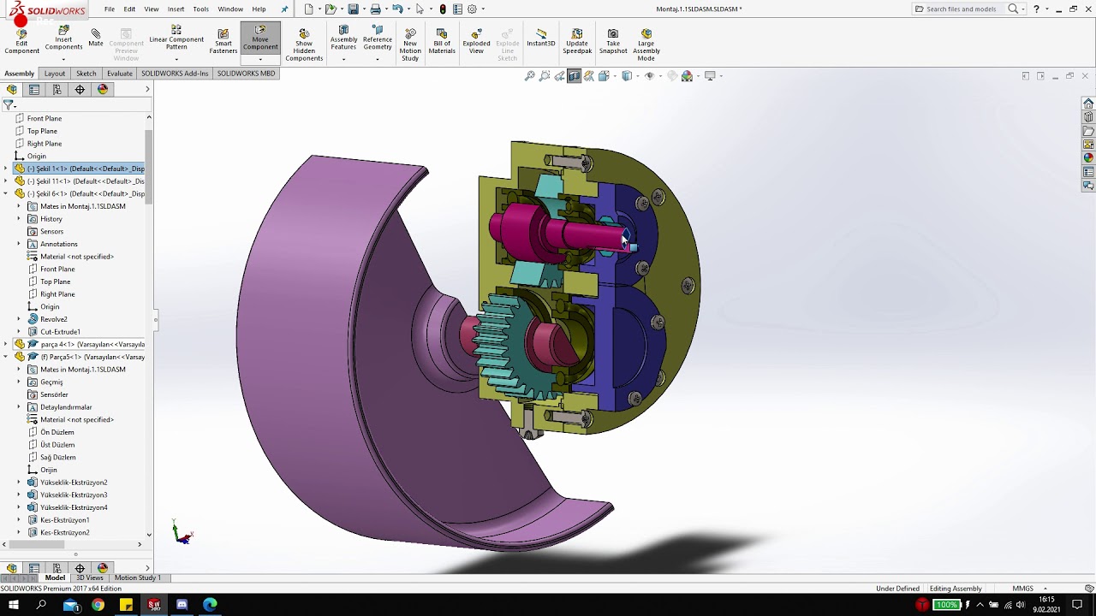Switch to the Evaluate tab

coord(120,74)
